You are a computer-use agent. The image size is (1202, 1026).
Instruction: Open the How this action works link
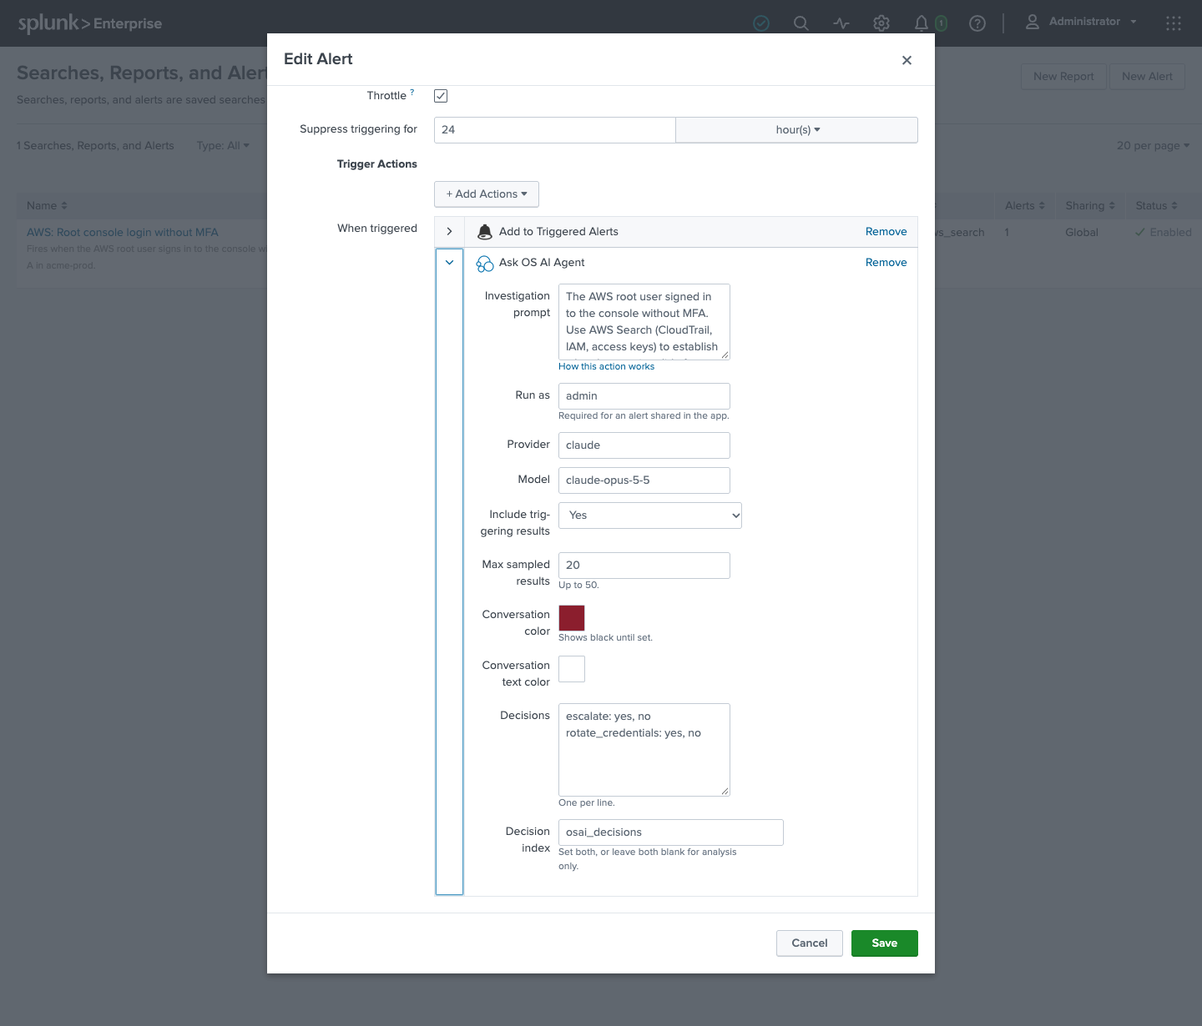point(607,367)
